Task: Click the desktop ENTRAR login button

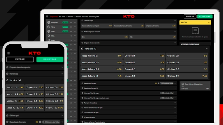Action: click(190, 16)
